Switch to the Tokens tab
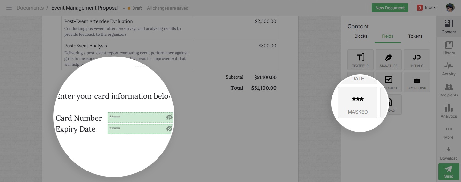Viewport: 461px width, 182px height. [x=415, y=36]
